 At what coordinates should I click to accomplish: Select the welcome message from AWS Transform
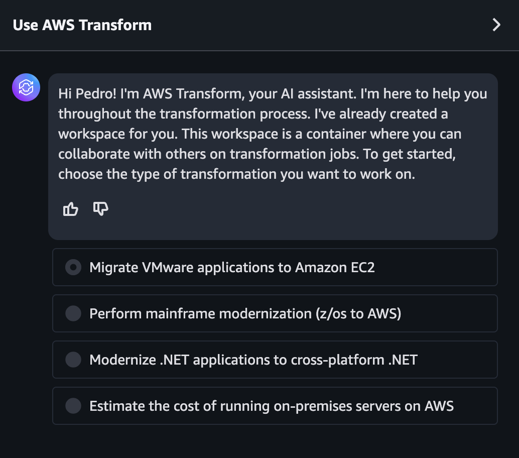coord(274,134)
